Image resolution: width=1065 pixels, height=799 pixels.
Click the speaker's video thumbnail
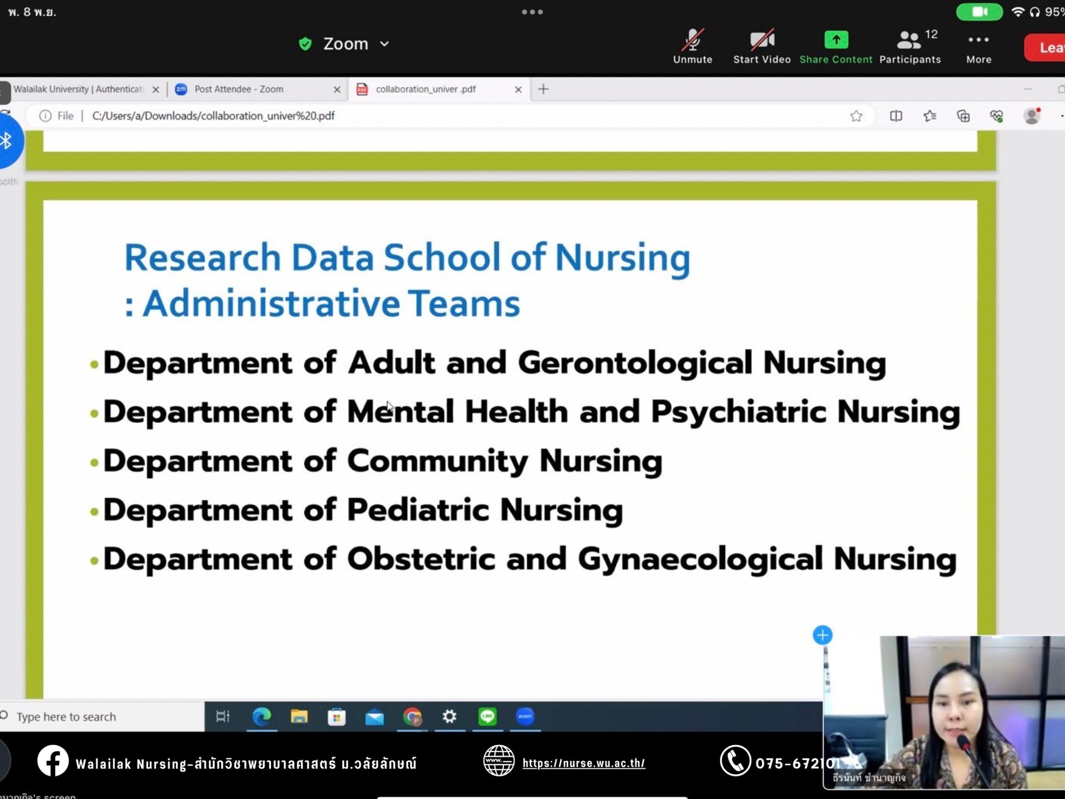tap(944, 713)
